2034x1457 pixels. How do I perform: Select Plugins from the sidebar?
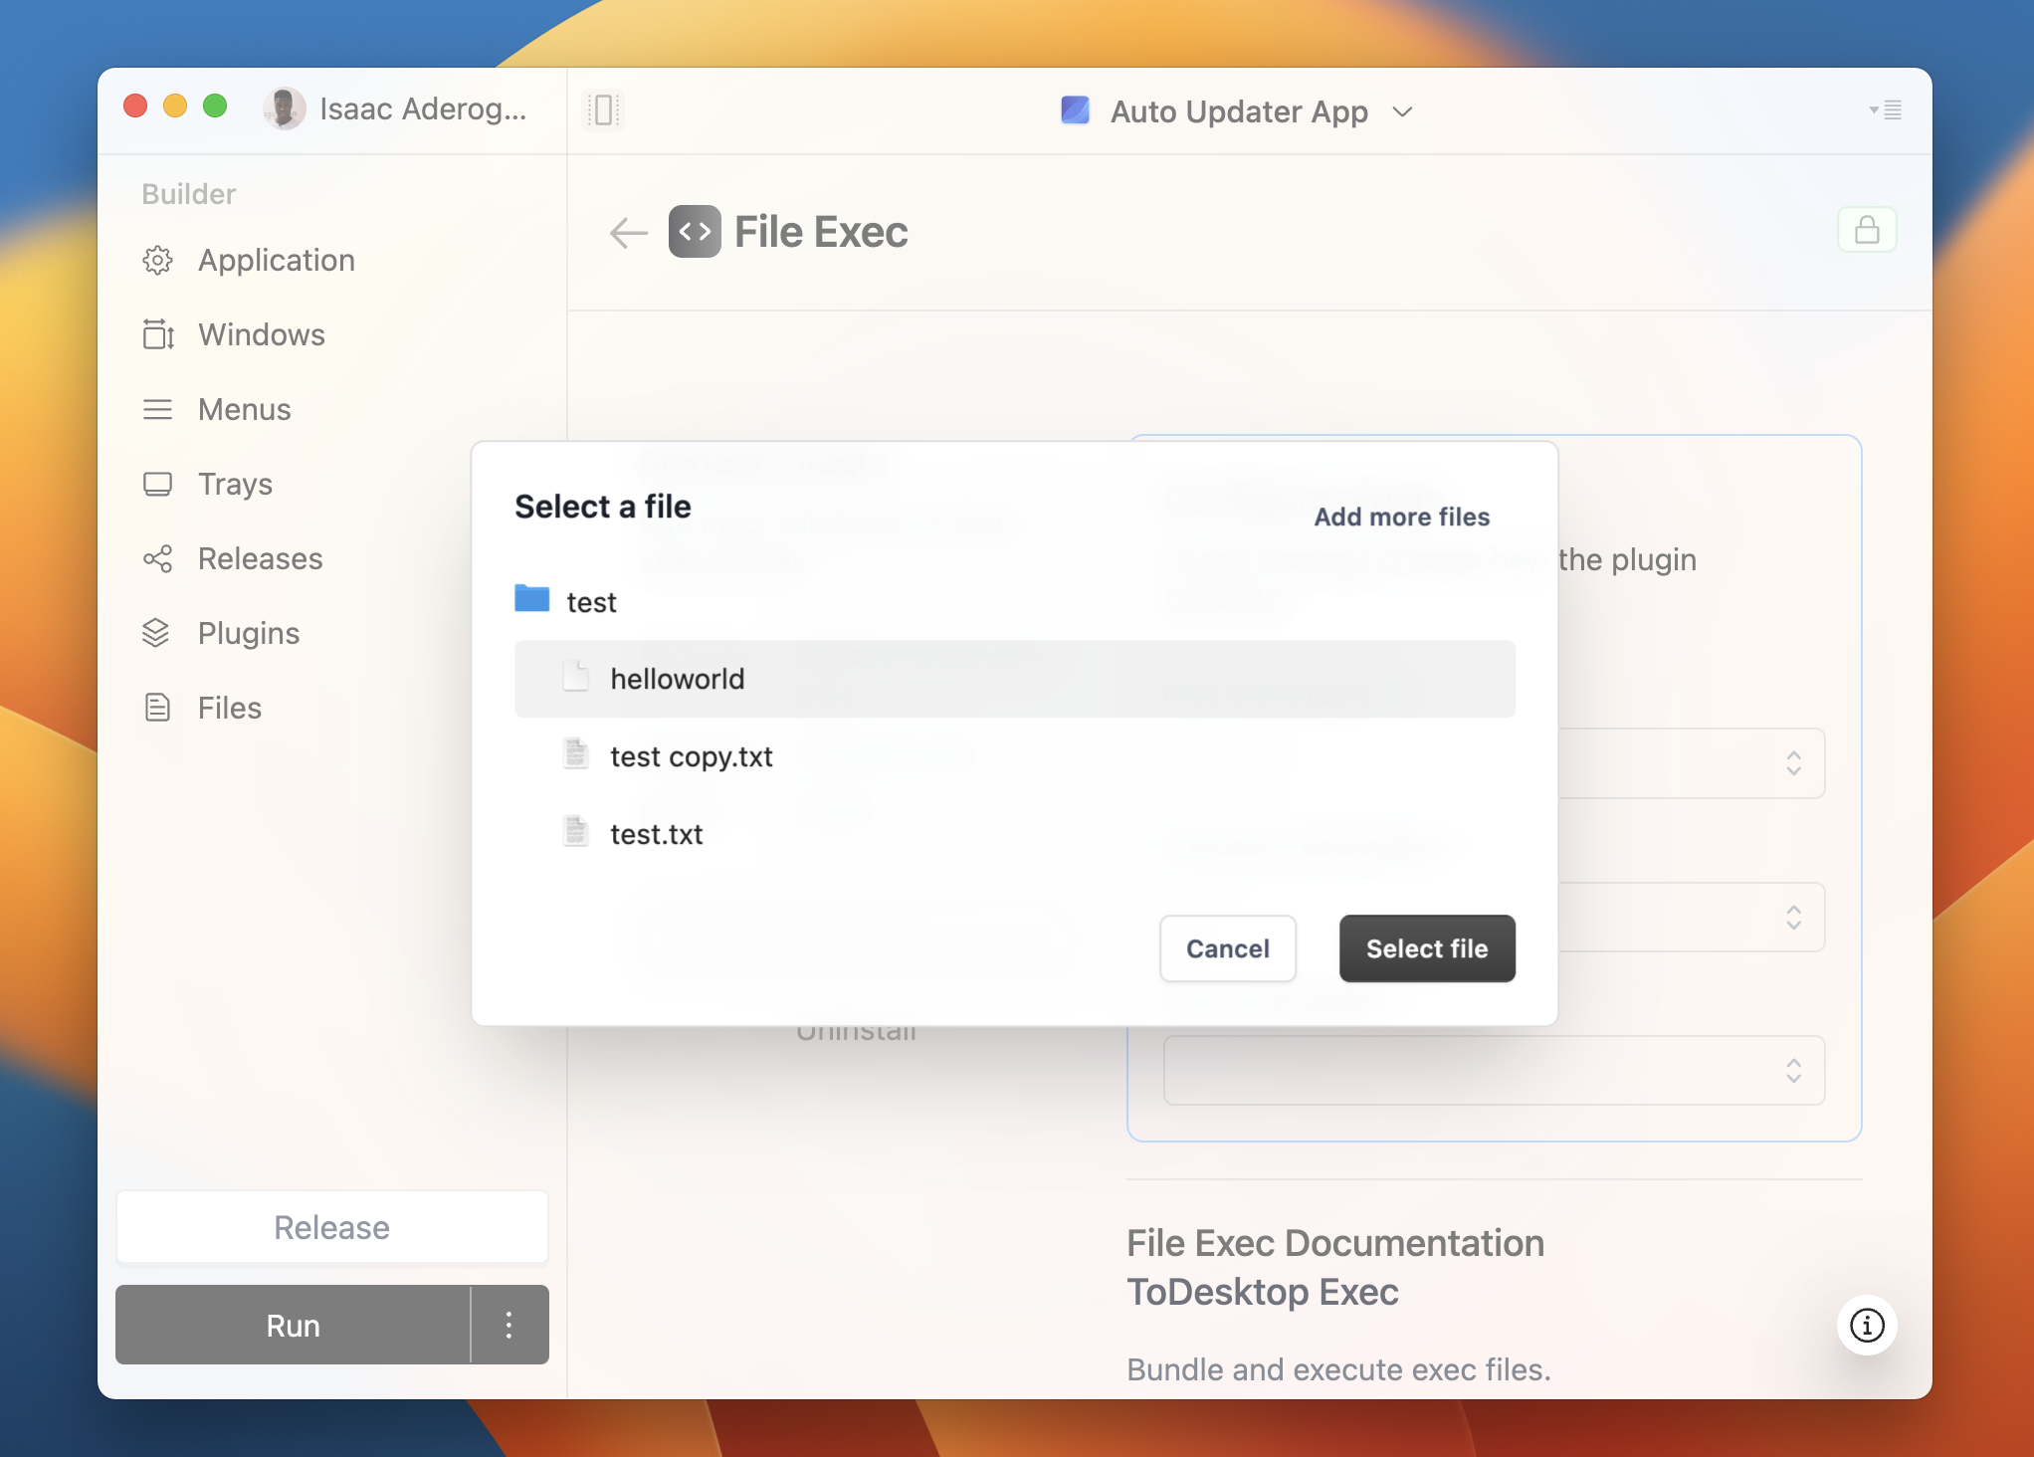point(248,633)
